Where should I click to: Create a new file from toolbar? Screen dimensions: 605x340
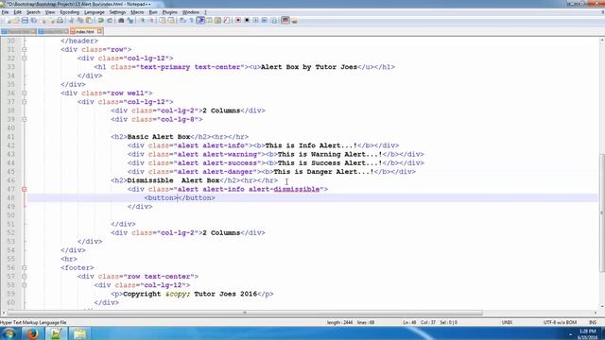[9, 21]
